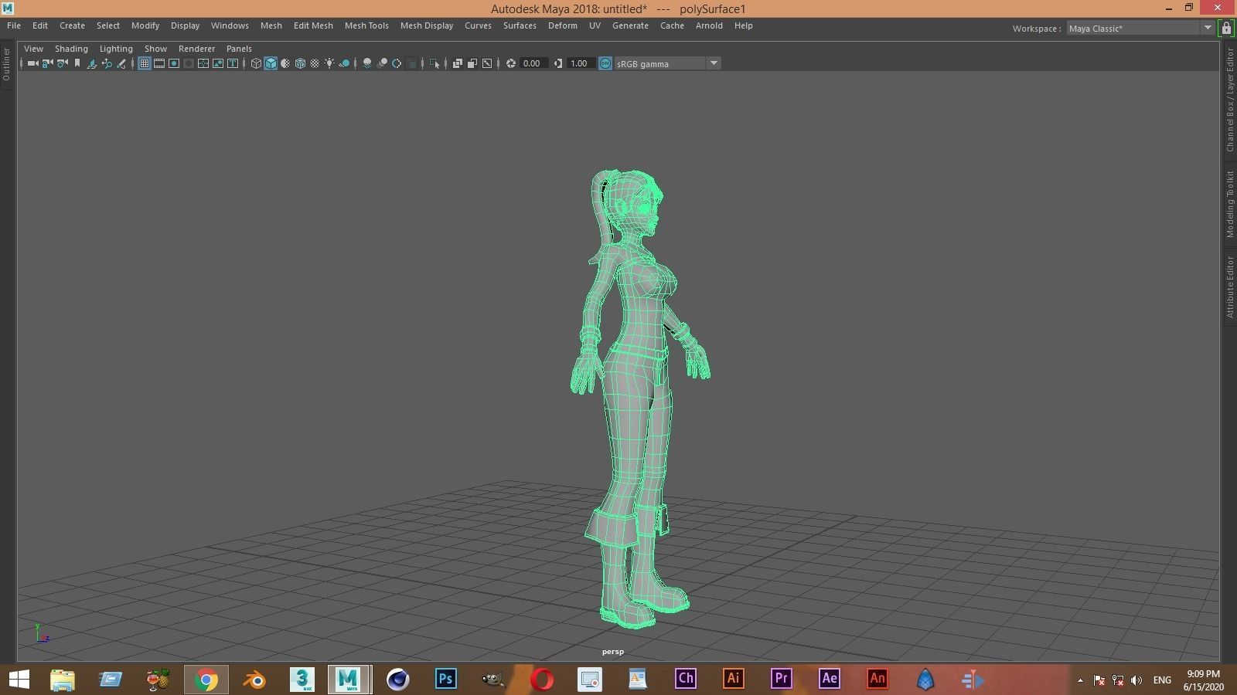Toggle the Gate Mask icon
Viewport: 1237px width, 695px height.
tap(189, 63)
